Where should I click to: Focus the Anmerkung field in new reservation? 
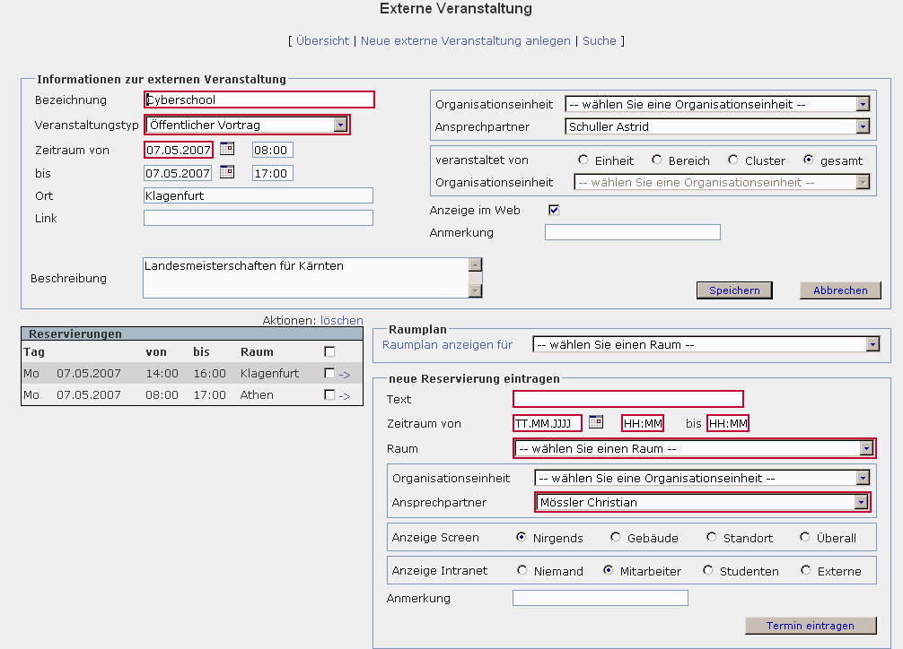(x=601, y=599)
